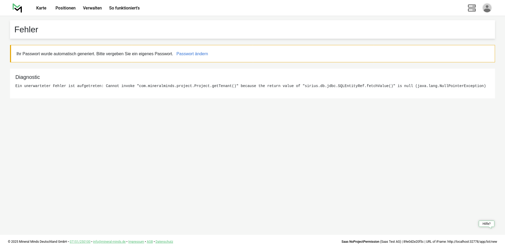The width and height of the screenshot is (505, 248).
Task: Click the Mineral Minds Deutschland copyright text
Action: 37,242
